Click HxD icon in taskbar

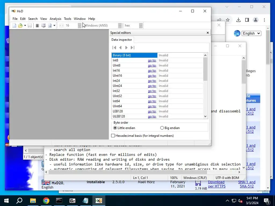(x=99, y=201)
